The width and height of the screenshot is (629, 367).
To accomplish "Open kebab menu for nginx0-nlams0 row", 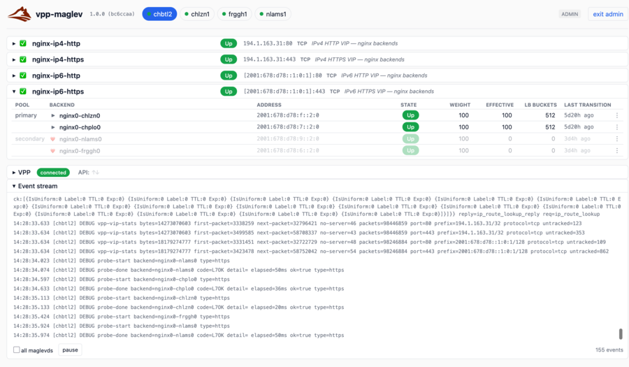I will (617, 139).
